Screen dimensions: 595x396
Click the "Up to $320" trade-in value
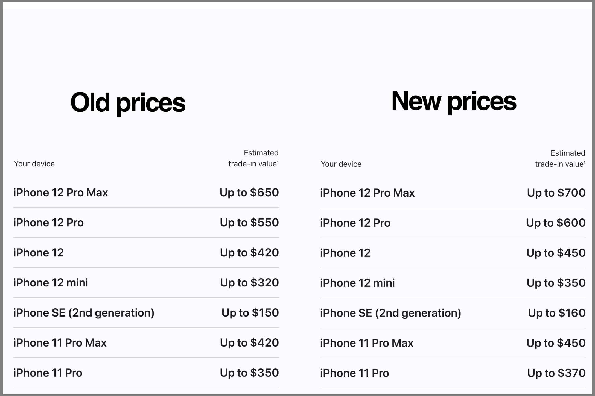click(x=249, y=283)
